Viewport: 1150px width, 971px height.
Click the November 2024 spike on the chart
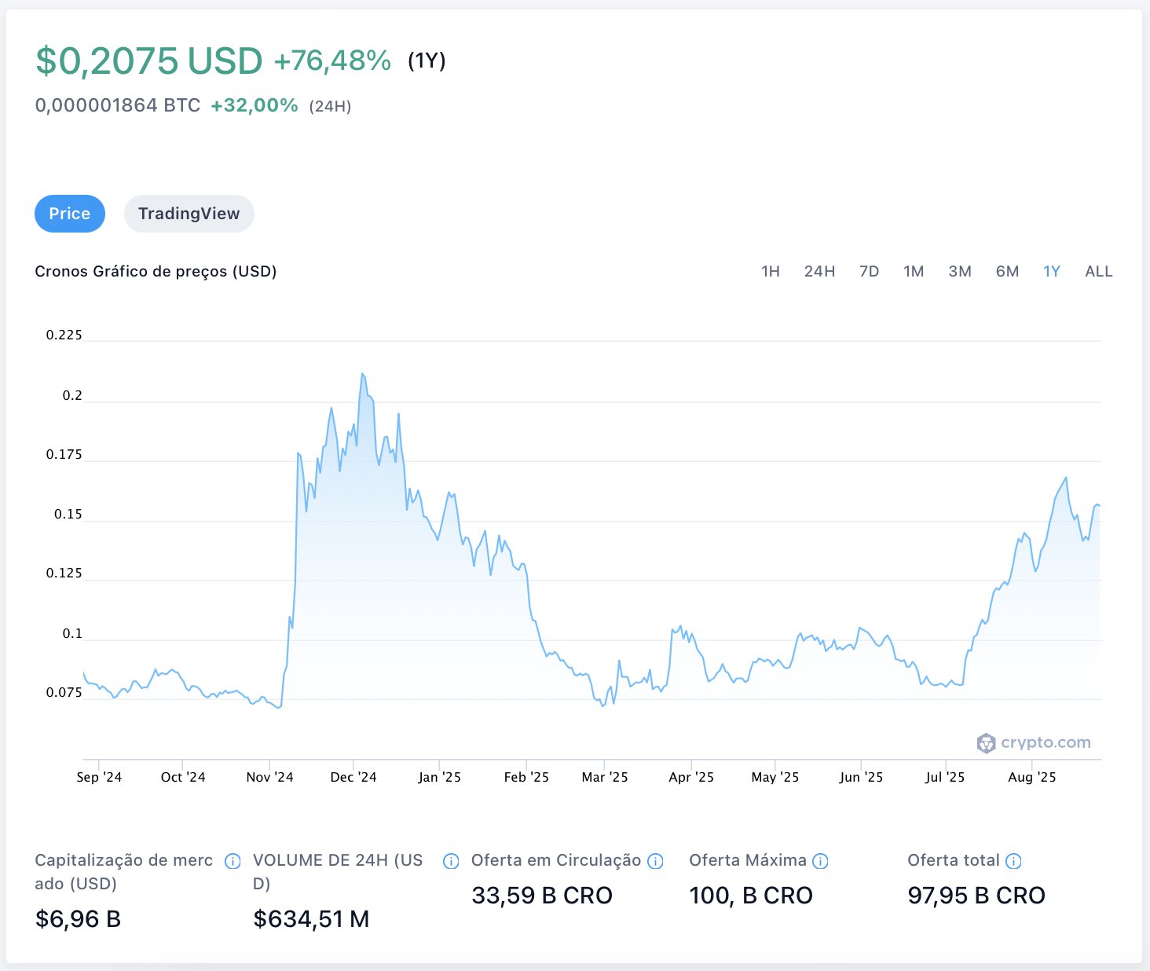pyautogui.click(x=298, y=454)
